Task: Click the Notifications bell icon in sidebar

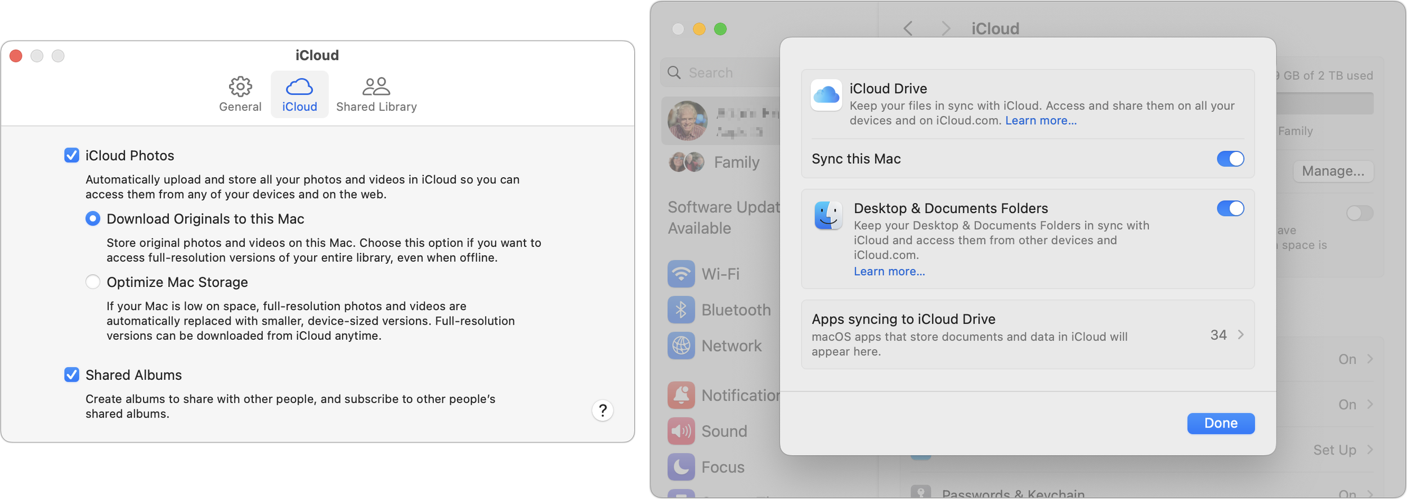Action: [x=681, y=395]
